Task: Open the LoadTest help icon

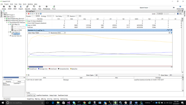Action: coord(41,14)
